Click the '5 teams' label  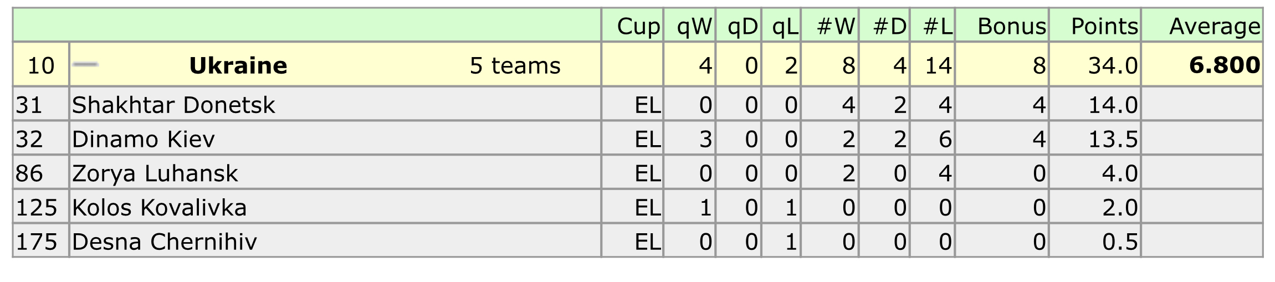tap(515, 66)
